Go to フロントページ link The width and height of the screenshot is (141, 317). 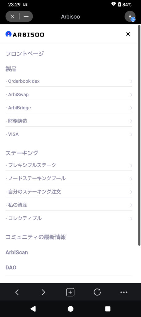click(x=25, y=54)
